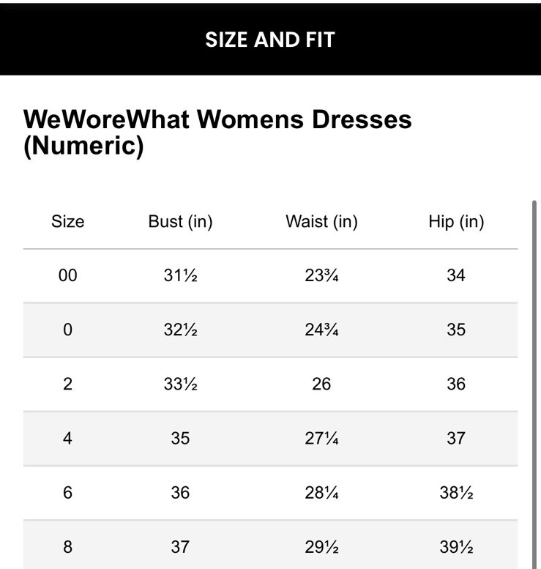Click the WeWoreWhat Womens Dresses title
This screenshot has height=569, width=541.
217,132
